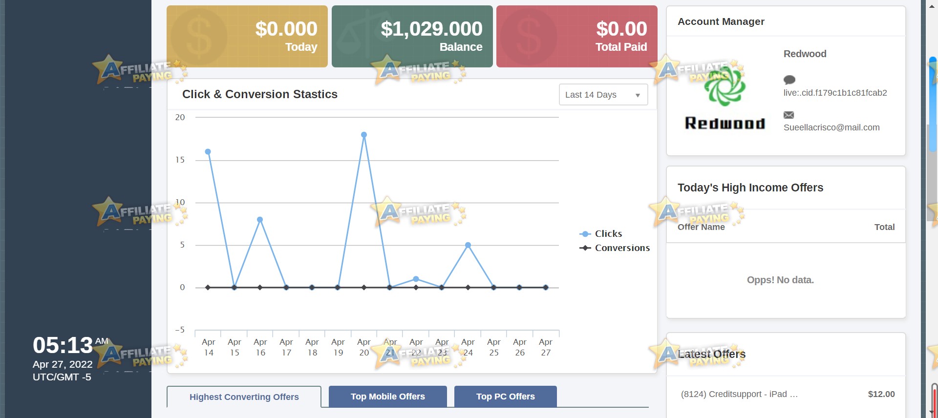Open the Last 14 Days dropdown
Viewport: 938px width, 418px height.
[603, 95]
